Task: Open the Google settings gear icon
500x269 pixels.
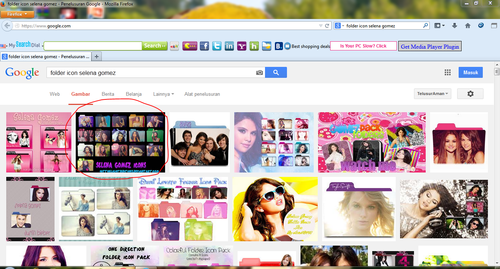Action: click(x=470, y=94)
